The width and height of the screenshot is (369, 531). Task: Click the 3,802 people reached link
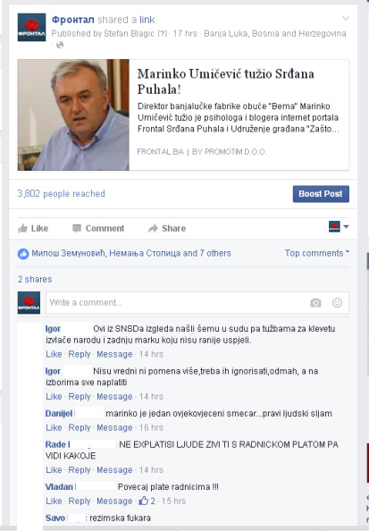[x=62, y=194]
